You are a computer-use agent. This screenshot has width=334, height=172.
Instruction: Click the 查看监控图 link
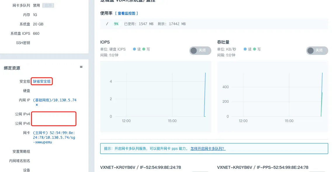[x=127, y=13]
